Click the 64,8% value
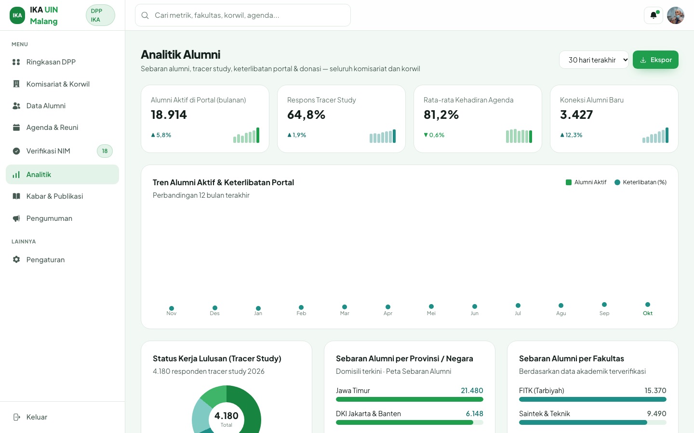 tap(307, 115)
